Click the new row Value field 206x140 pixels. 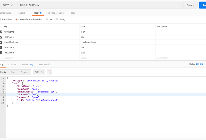point(117,58)
